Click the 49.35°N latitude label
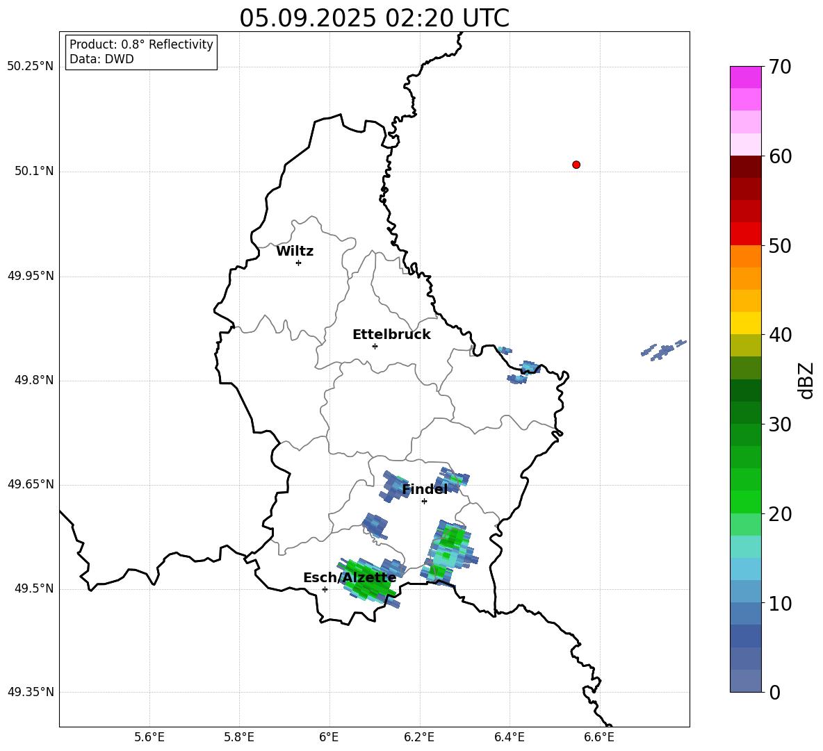823x751 pixels. (30, 692)
